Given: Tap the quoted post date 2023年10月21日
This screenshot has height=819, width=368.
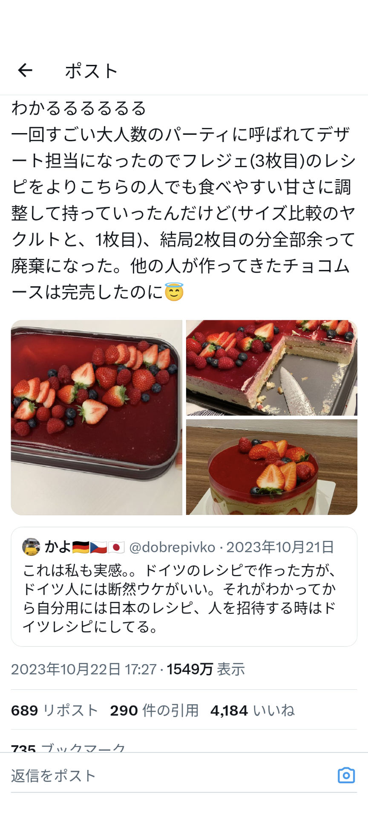Looking at the screenshot, I should click(280, 547).
